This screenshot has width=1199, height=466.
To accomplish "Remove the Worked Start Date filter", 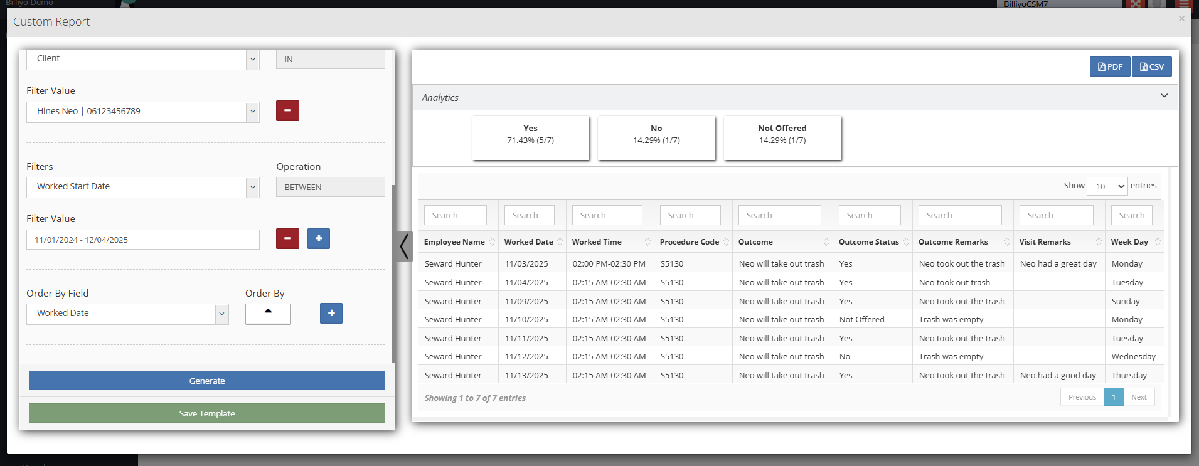I will coord(287,239).
